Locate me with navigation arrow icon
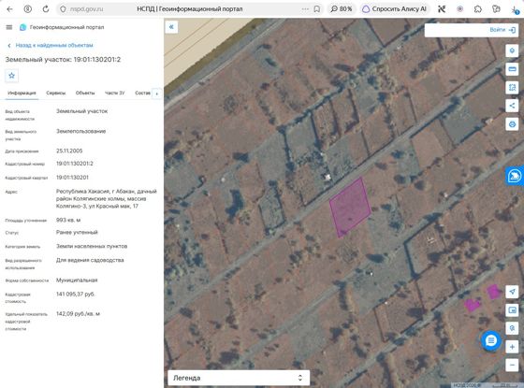This screenshot has height=388, width=524. coord(512,292)
